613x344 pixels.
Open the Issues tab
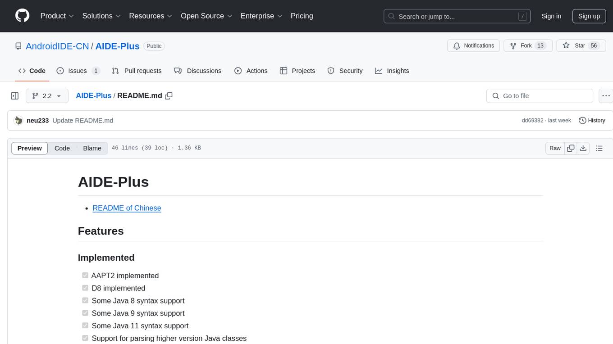coord(78,71)
